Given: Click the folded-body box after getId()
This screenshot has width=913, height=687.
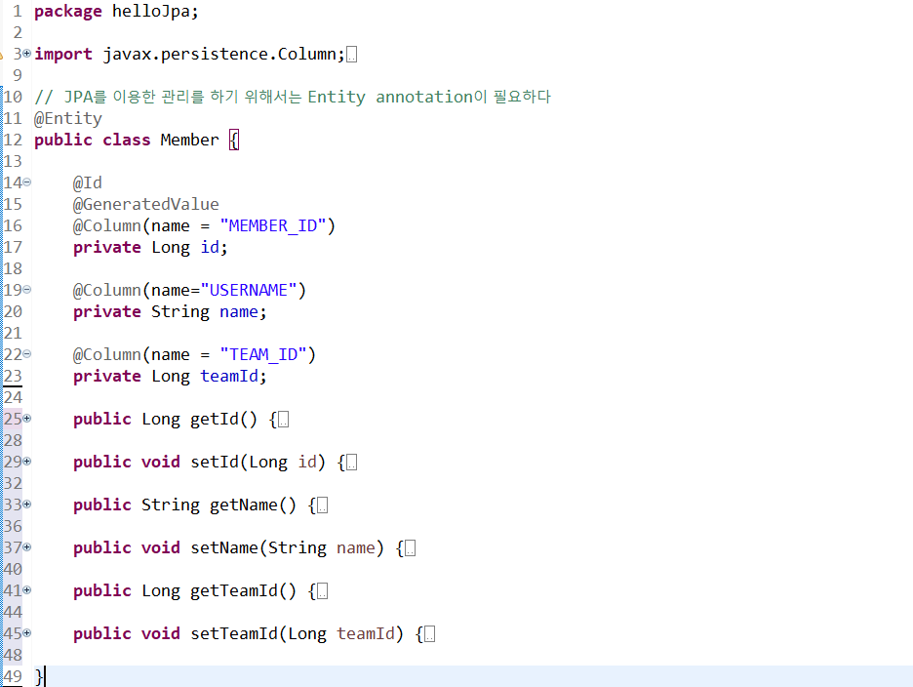Looking at the screenshot, I should (284, 420).
